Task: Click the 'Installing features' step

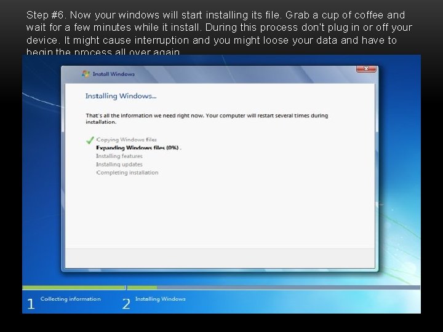Action: [119, 156]
